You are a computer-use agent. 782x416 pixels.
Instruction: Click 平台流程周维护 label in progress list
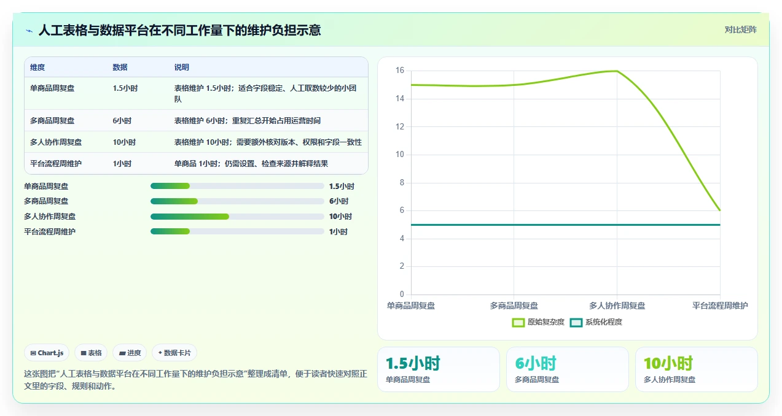tap(50, 232)
